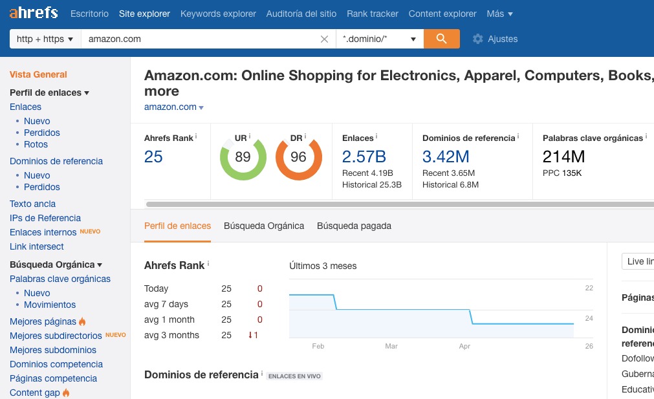Click the 3.42M referring domains value
This screenshot has width=654, height=399.
[x=446, y=156]
